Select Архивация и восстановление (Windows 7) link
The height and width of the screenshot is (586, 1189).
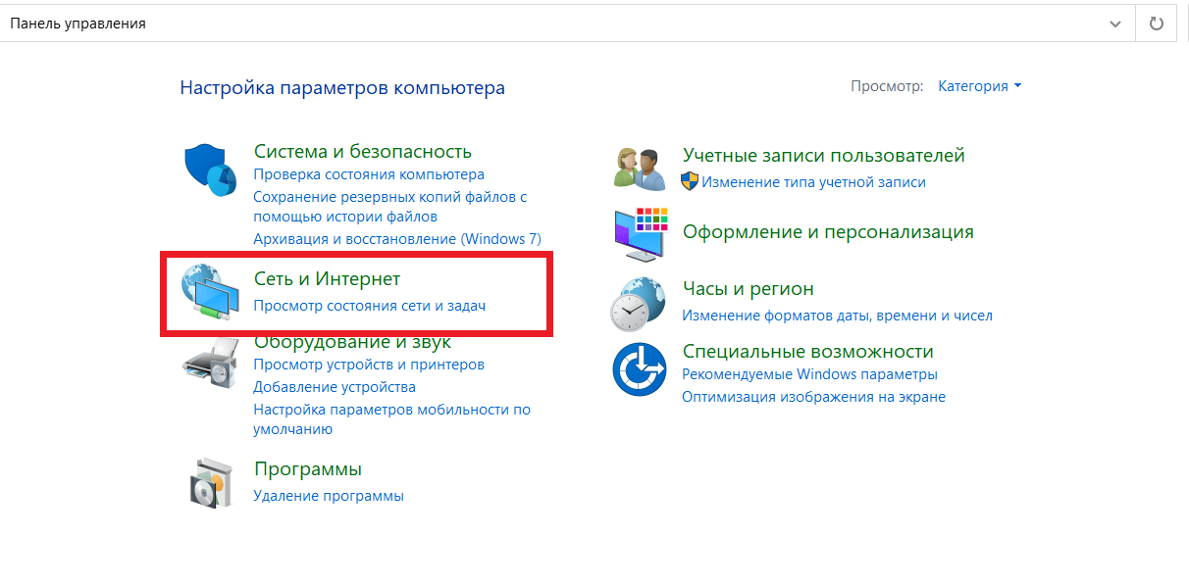point(396,239)
